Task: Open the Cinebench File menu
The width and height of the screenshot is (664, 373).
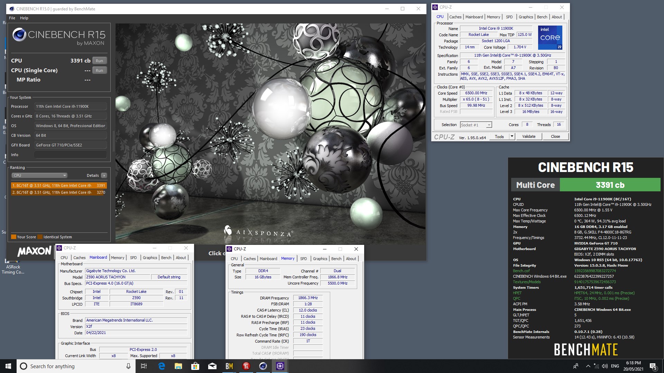Action: (12, 18)
